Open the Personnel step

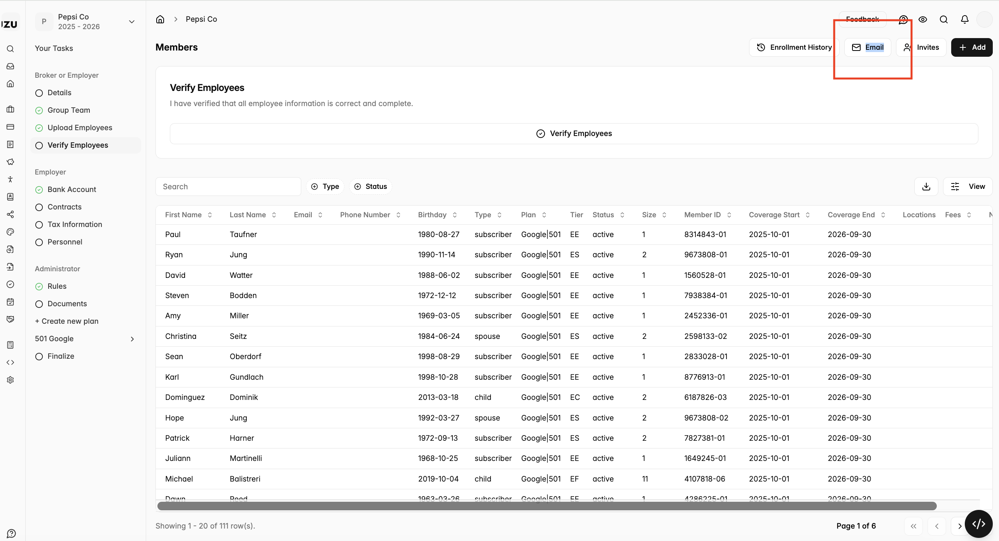[x=86, y=242]
